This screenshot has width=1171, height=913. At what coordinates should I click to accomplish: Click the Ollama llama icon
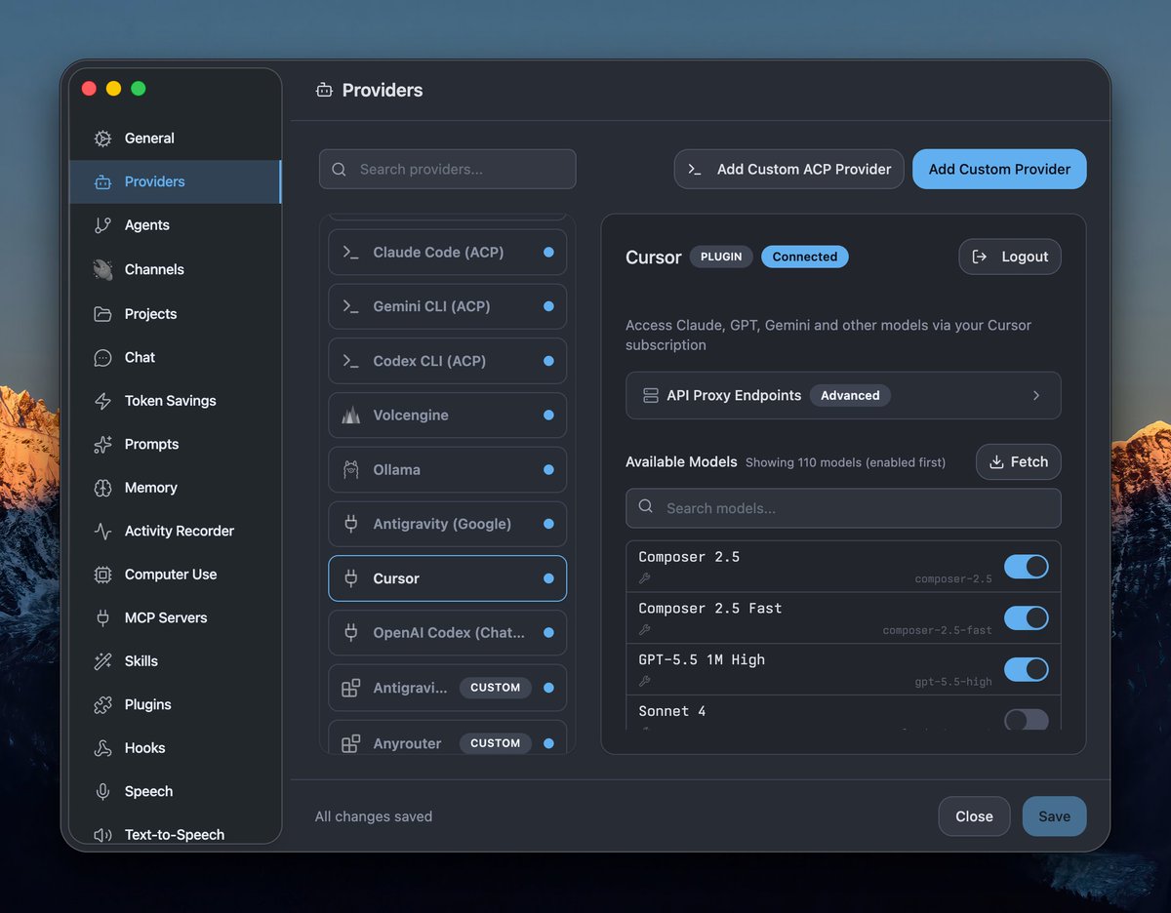click(x=351, y=470)
